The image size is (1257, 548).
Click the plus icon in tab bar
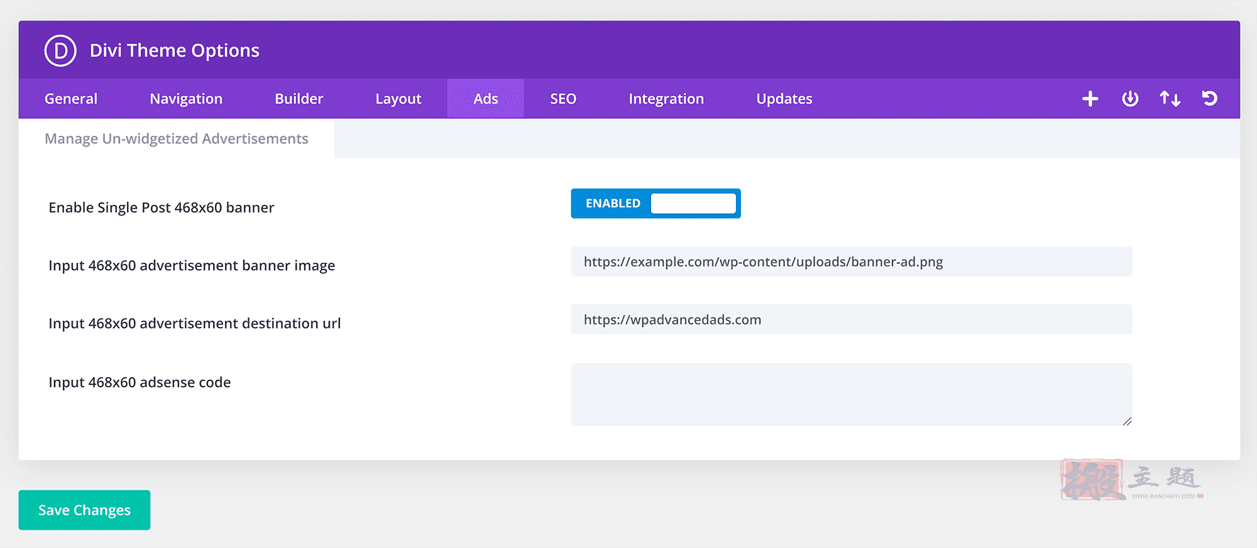(1090, 99)
